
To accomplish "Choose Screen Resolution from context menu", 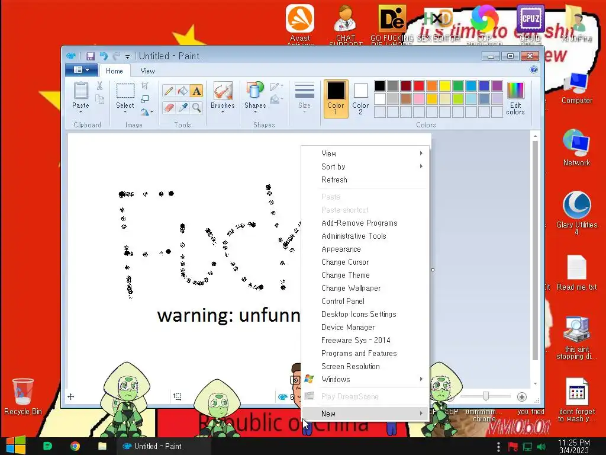I will tap(365, 366).
